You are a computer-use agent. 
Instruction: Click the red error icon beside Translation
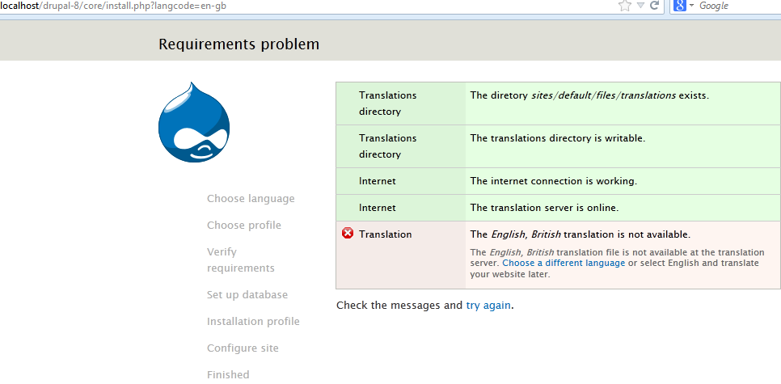pos(348,234)
